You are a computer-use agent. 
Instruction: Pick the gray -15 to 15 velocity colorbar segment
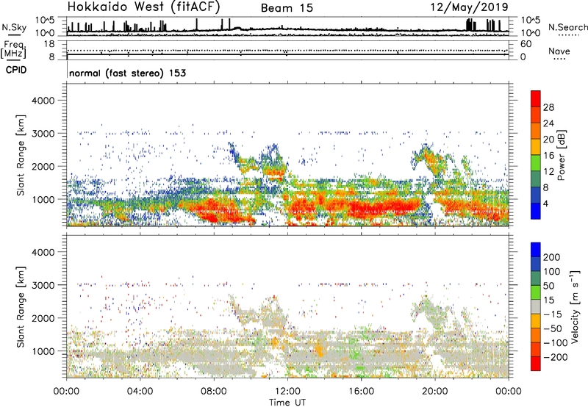coord(536,306)
